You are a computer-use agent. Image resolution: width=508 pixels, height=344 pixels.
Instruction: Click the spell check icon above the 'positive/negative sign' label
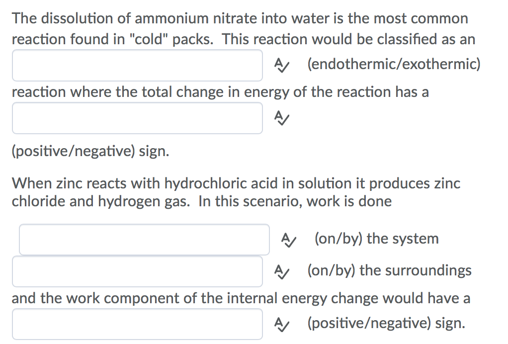click(281, 118)
